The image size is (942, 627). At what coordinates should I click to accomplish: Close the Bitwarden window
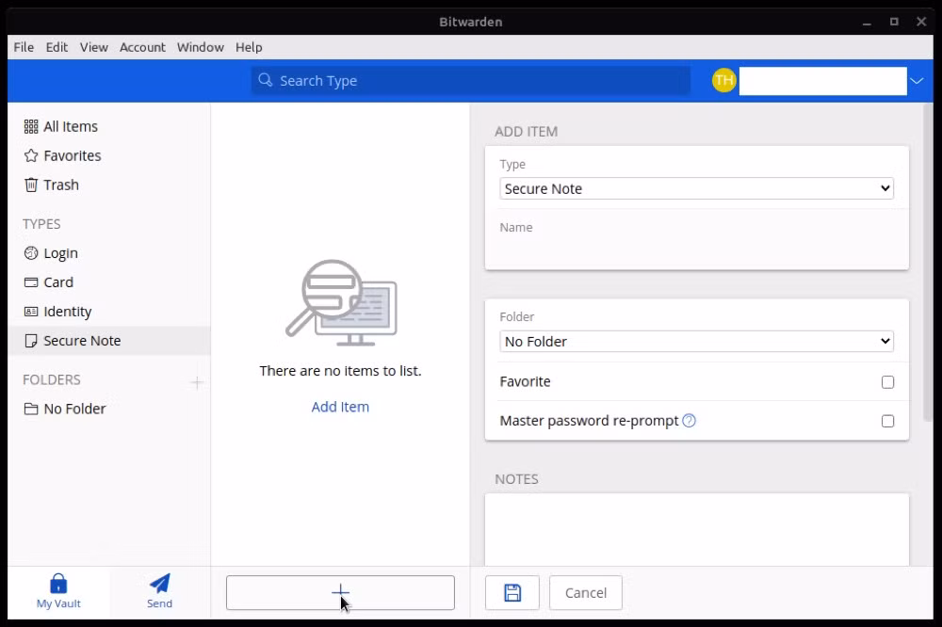coord(921,22)
